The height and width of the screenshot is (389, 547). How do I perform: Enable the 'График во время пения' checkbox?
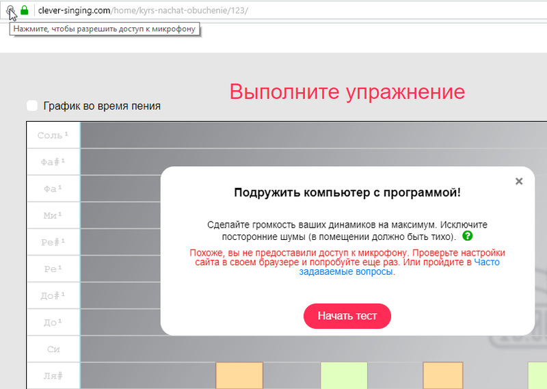coord(32,106)
